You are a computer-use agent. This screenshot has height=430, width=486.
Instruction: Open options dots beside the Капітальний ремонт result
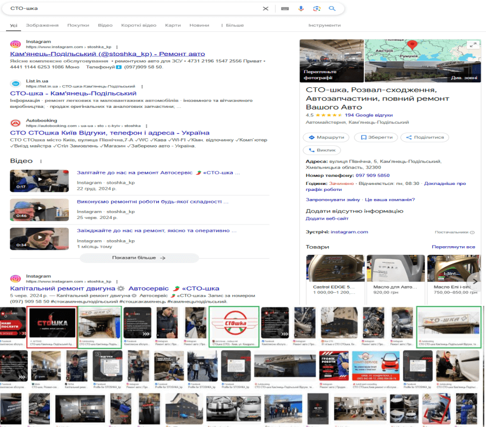pyautogui.click(x=117, y=281)
